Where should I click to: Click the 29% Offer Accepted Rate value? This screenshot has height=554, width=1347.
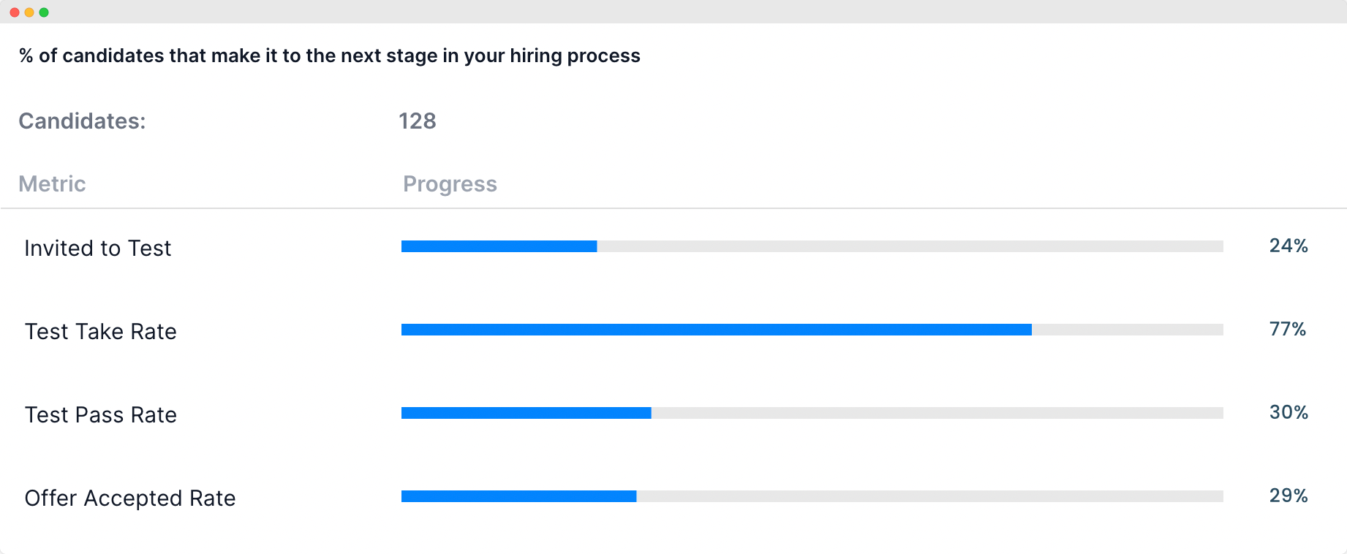click(x=1288, y=496)
